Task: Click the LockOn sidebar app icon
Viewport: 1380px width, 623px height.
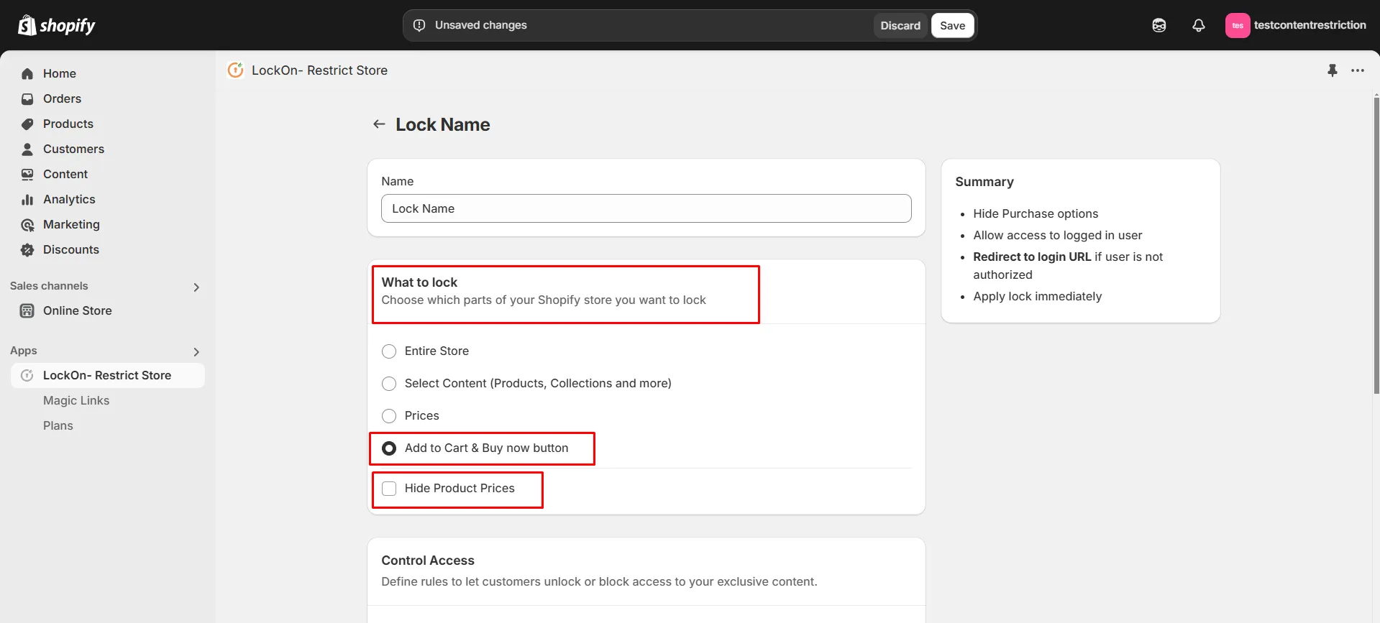Action: click(27, 375)
